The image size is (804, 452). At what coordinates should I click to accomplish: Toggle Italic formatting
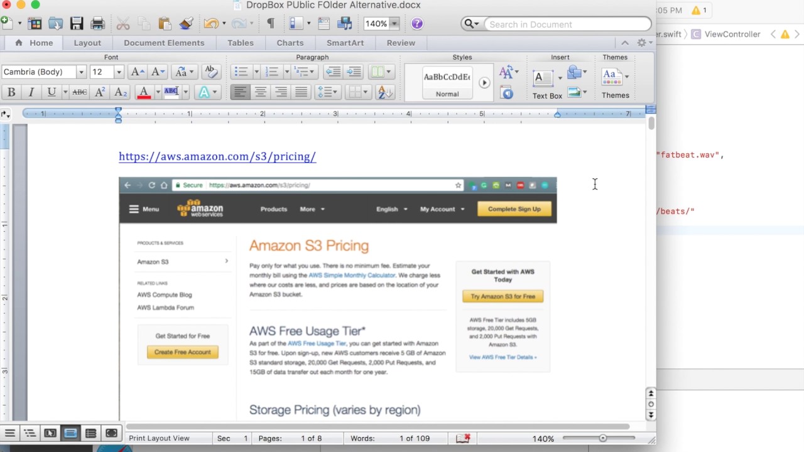click(x=31, y=92)
